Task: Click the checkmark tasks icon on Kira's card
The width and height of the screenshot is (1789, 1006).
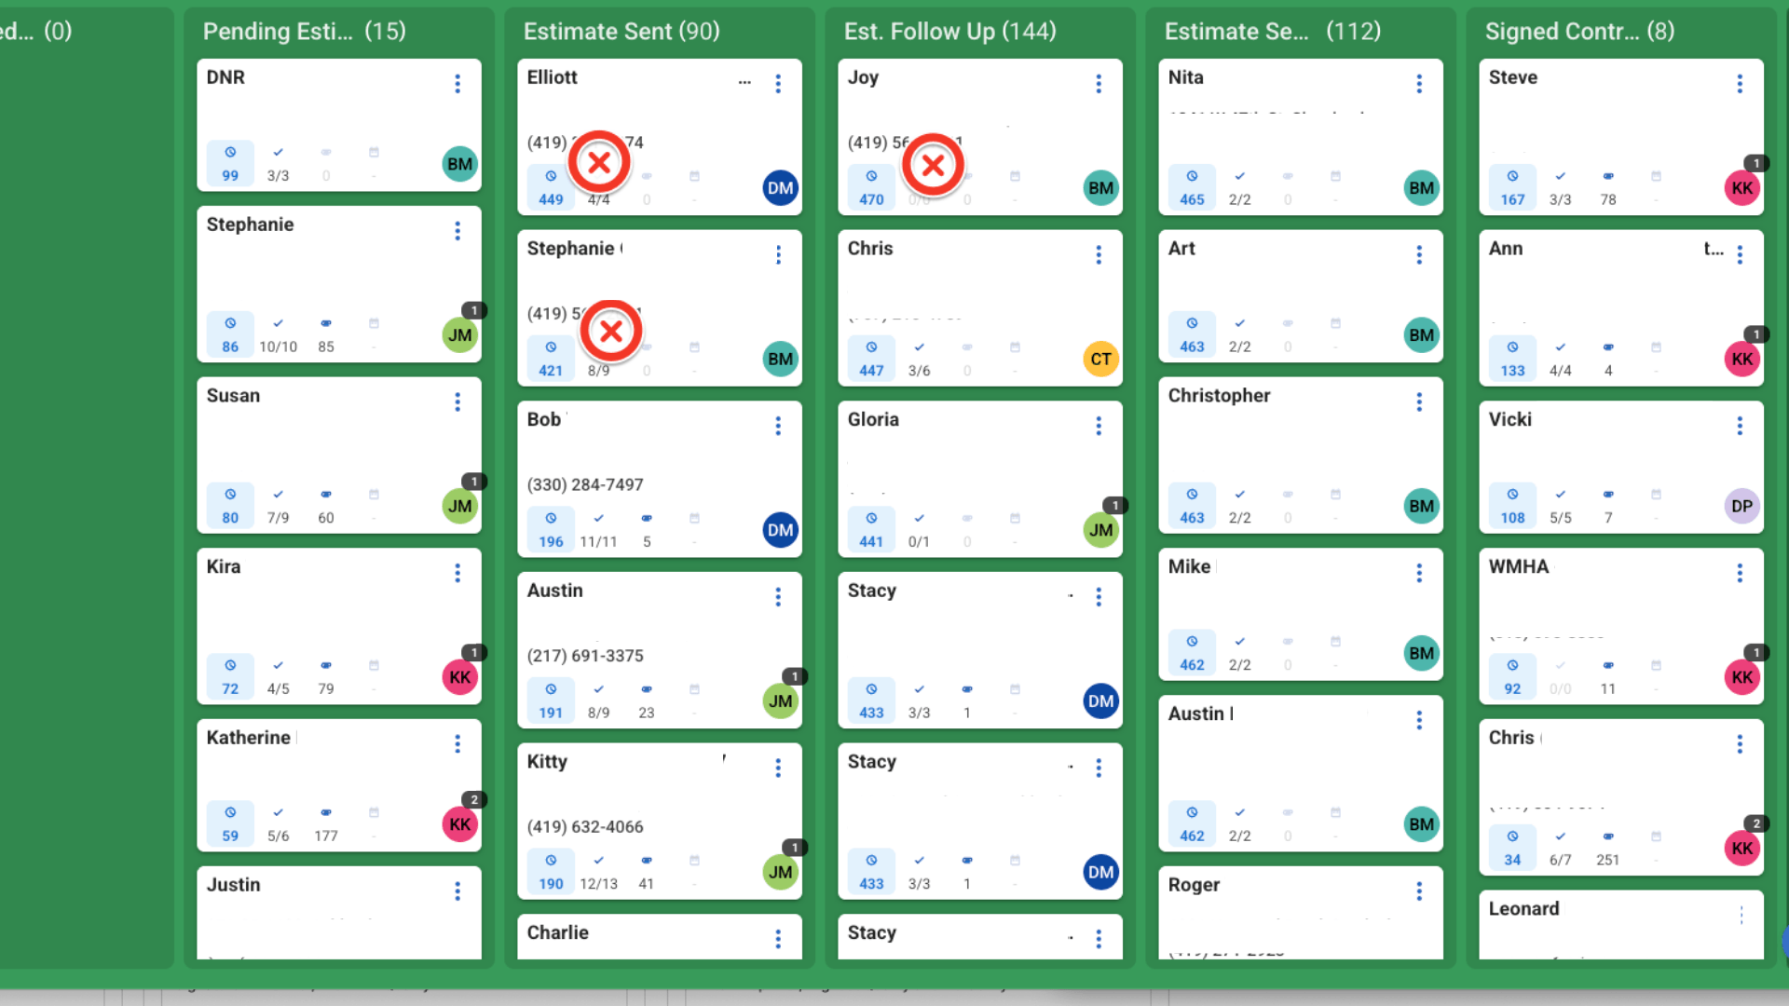Action: (x=278, y=665)
